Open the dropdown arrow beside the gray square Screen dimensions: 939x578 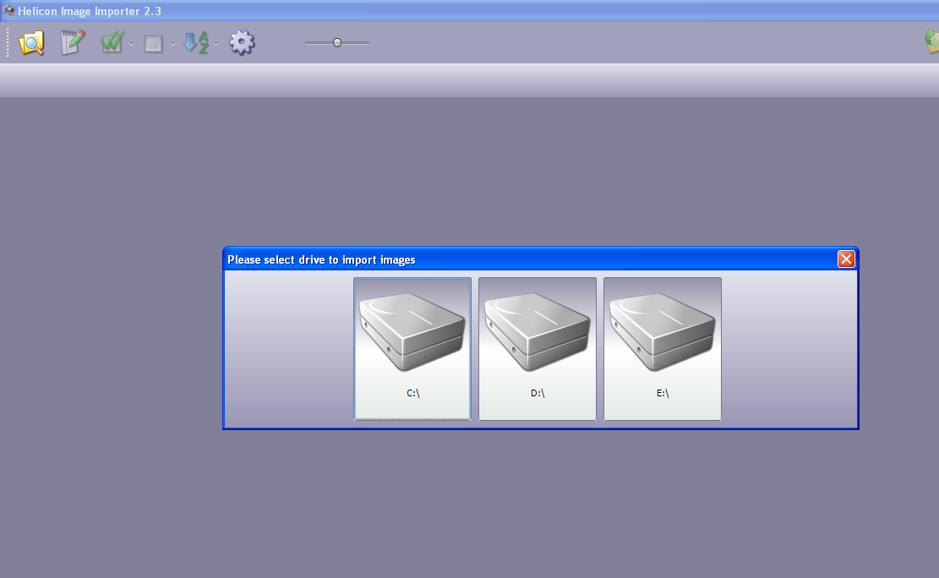[x=172, y=44]
